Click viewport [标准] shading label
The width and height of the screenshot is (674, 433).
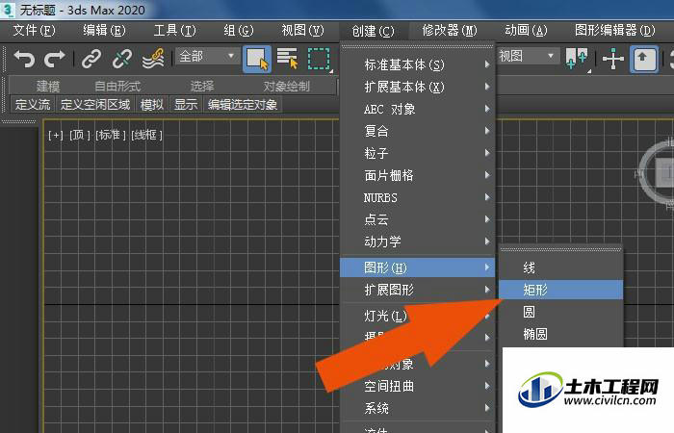click(x=111, y=136)
